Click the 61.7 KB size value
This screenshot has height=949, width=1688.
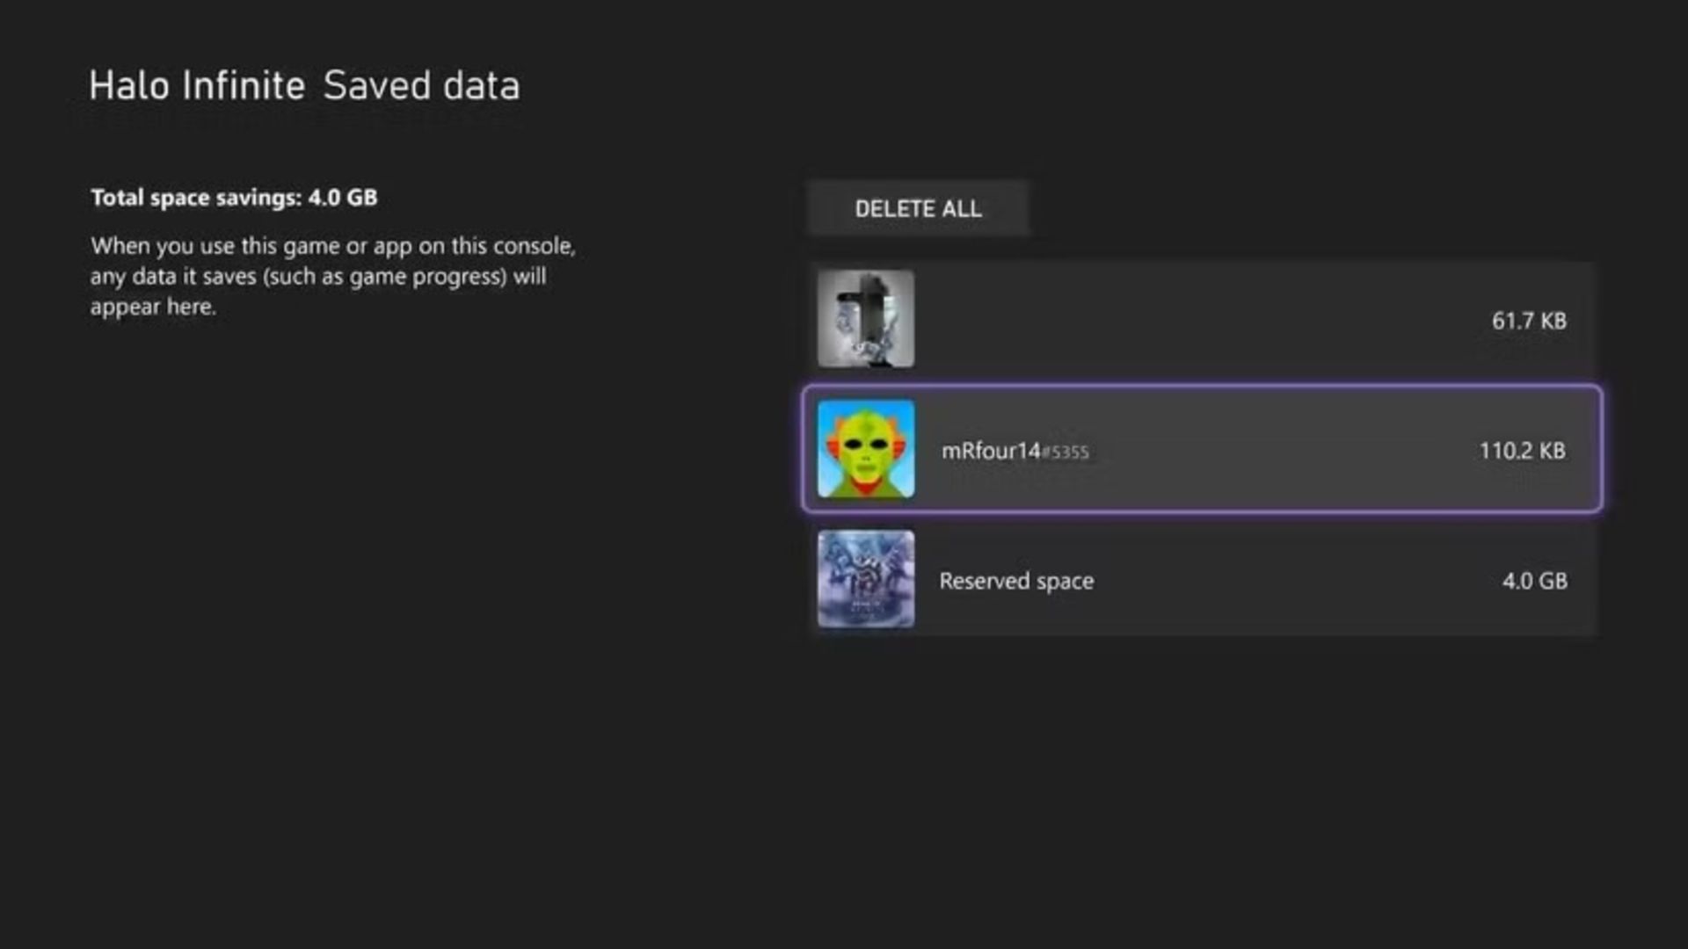[1529, 321]
